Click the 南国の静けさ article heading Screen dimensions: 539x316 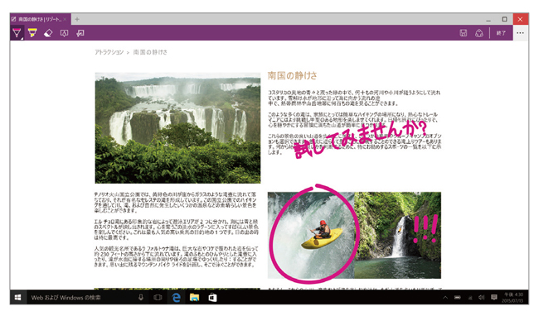coord(292,75)
